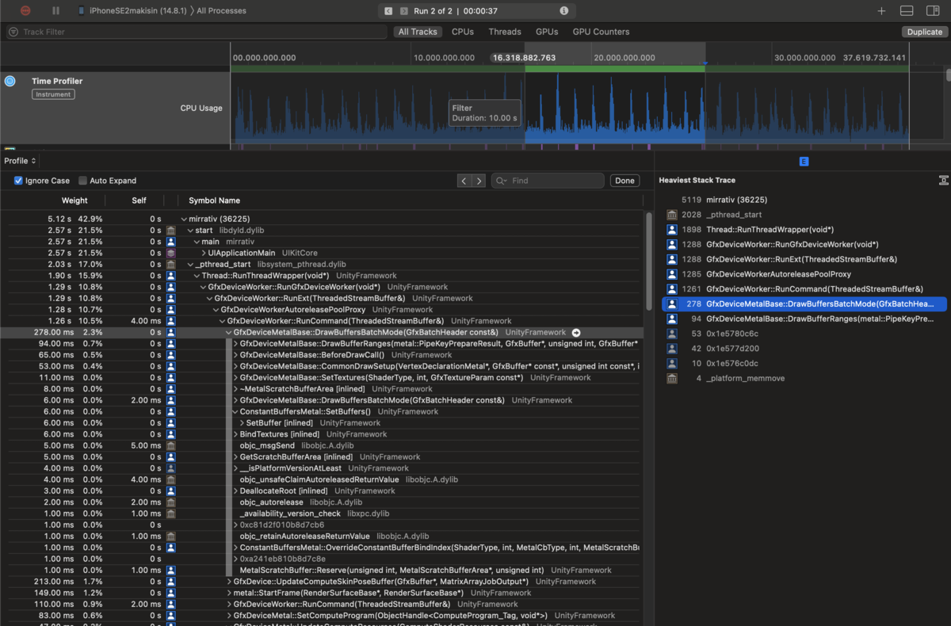The image size is (951, 626).
Task: Switch to the Threads tab
Action: (x=505, y=32)
